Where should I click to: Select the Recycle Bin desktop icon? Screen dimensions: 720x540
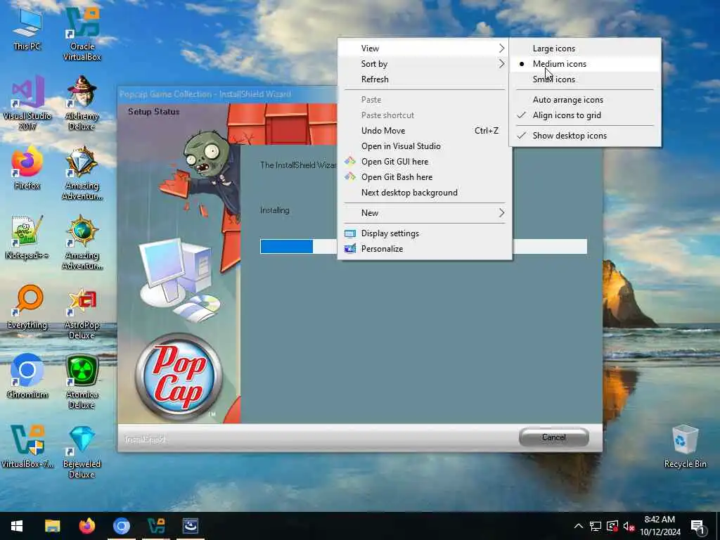685,446
